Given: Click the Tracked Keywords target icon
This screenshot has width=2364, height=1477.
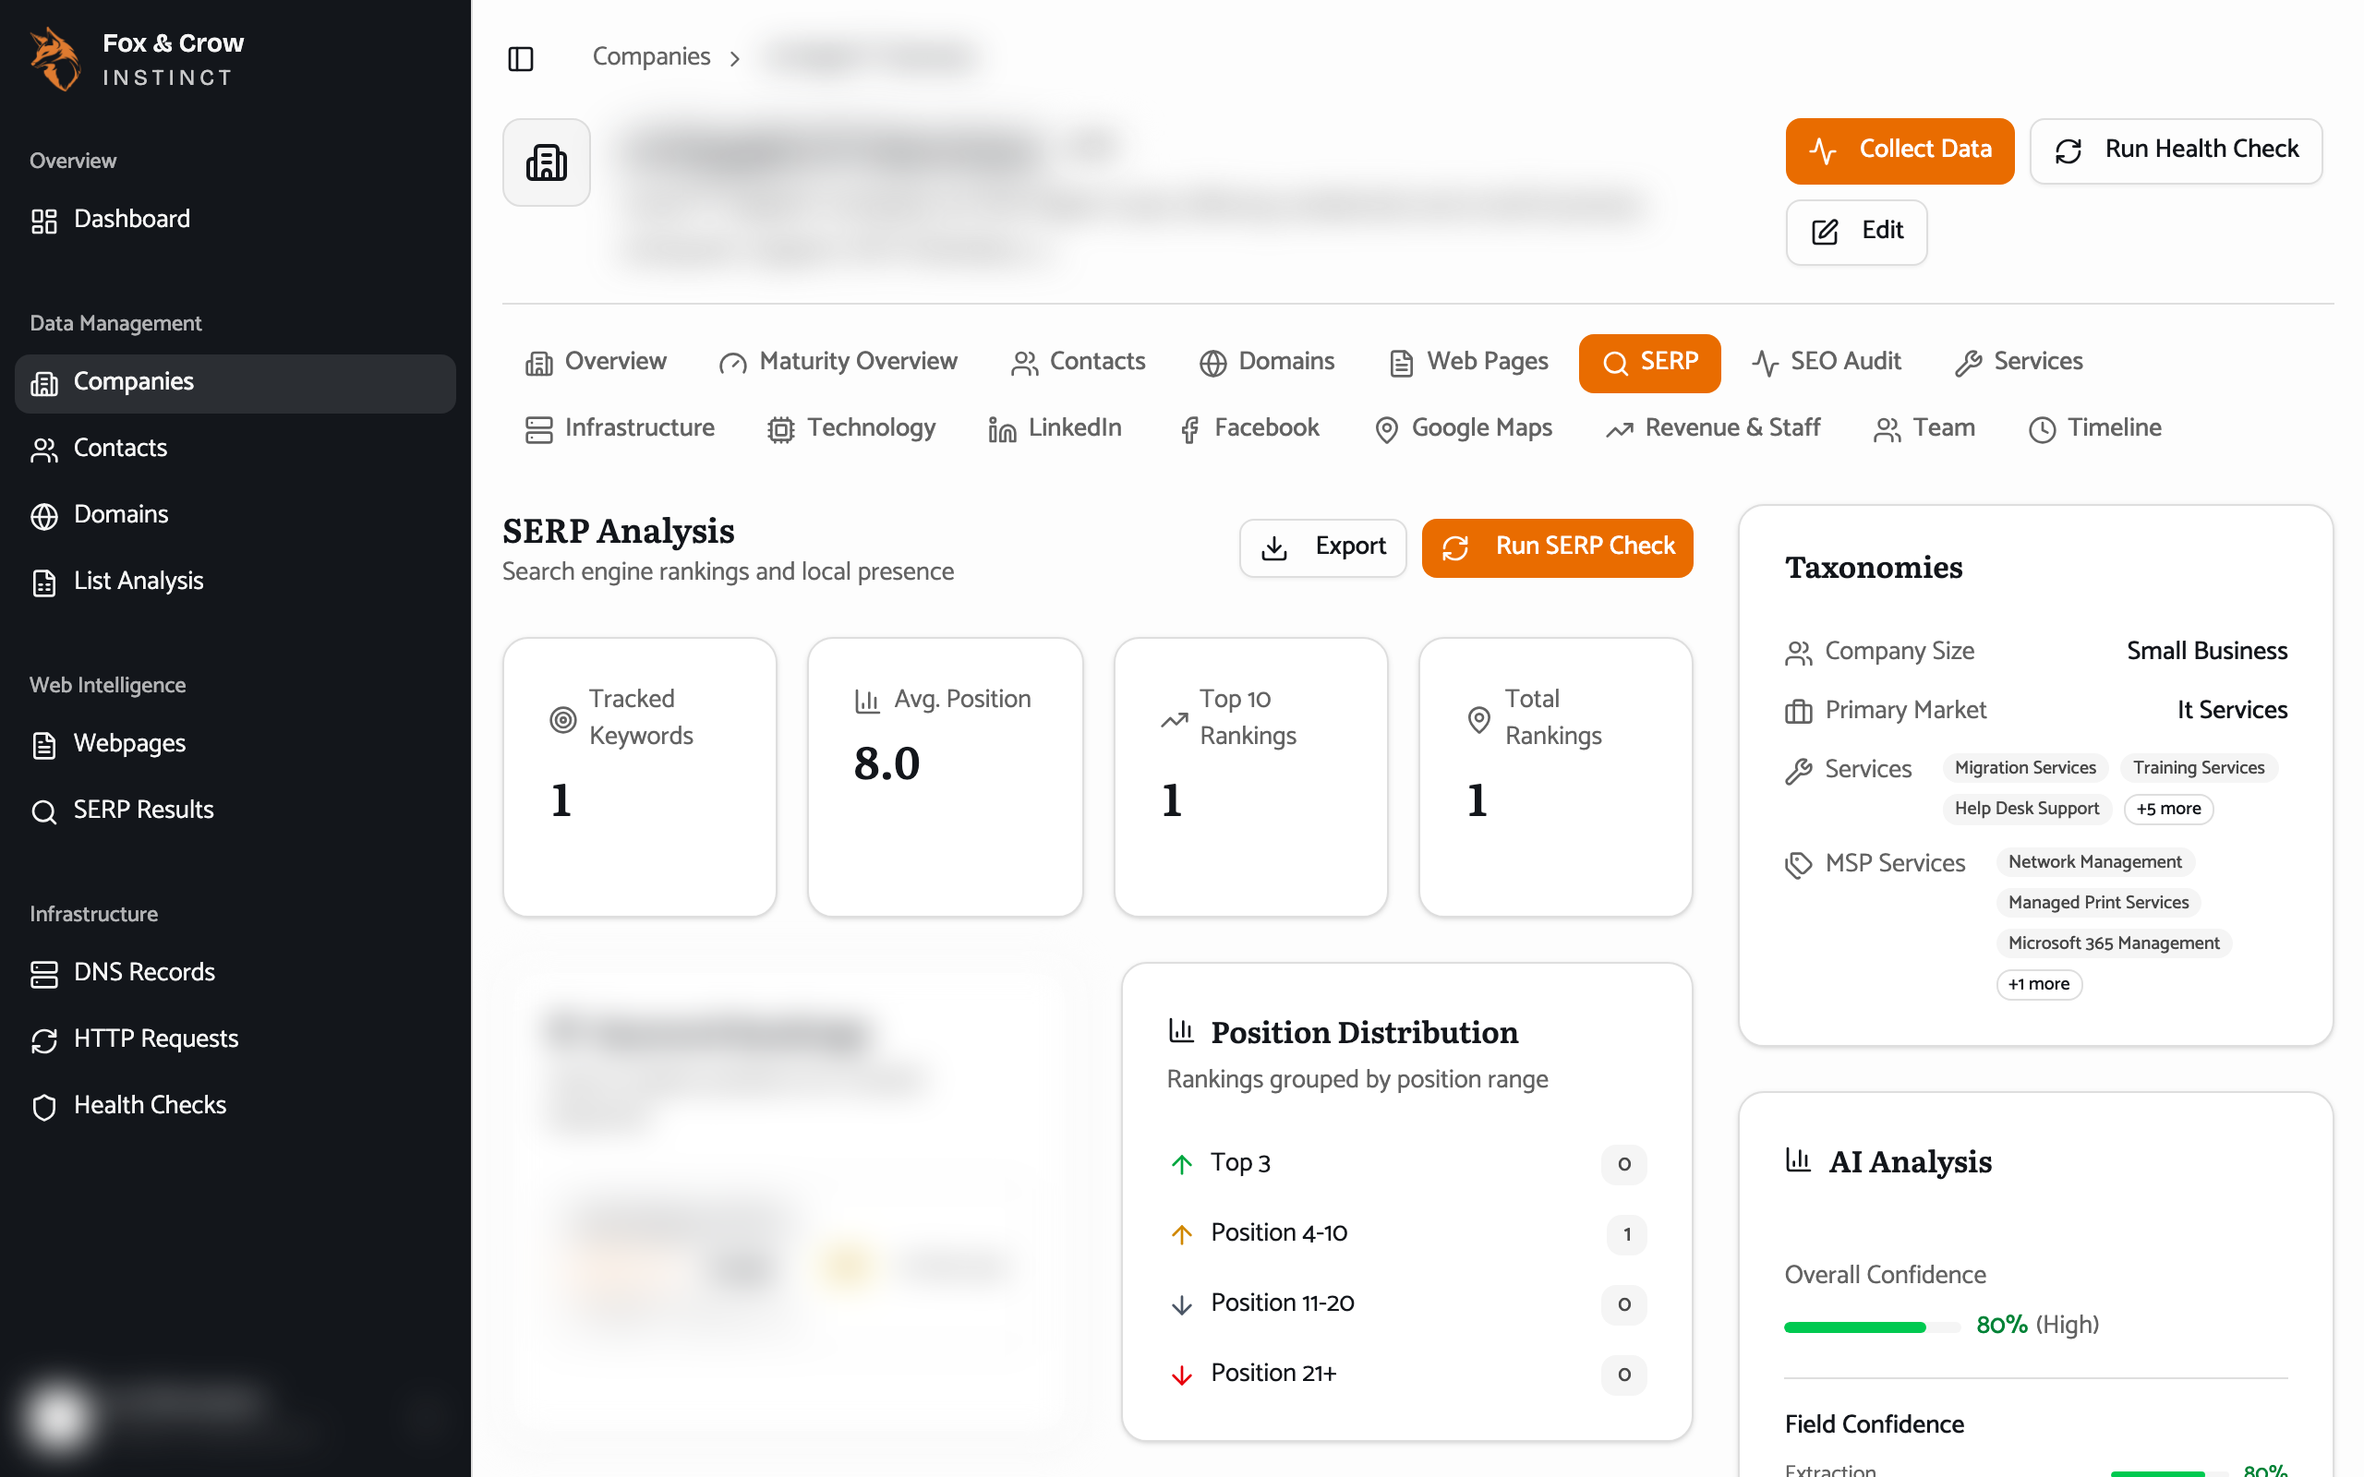Looking at the screenshot, I should click(x=562, y=720).
